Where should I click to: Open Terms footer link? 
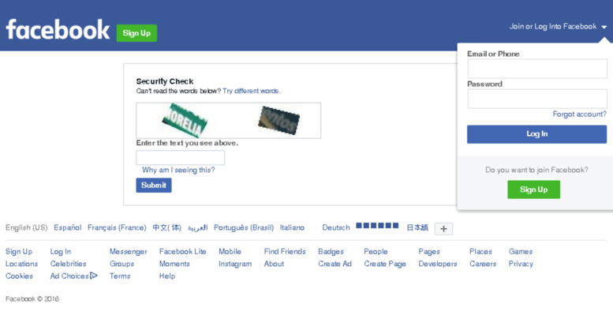(120, 276)
